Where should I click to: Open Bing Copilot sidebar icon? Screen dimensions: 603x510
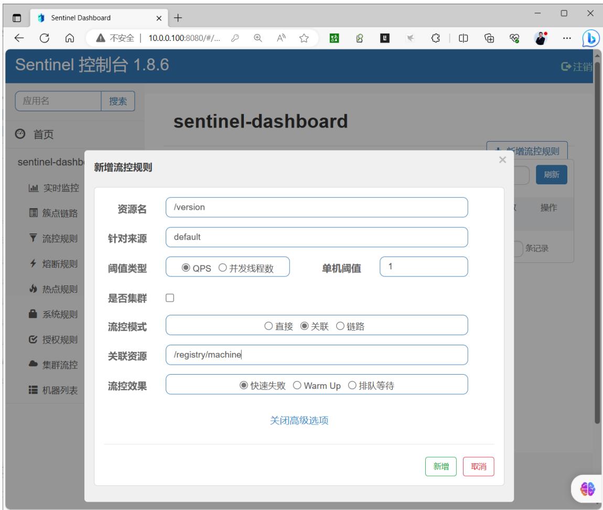coord(591,38)
